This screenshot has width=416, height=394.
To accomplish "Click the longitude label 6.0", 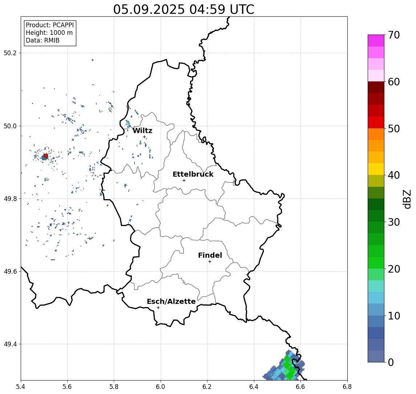I will pyautogui.click(x=161, y=387).
